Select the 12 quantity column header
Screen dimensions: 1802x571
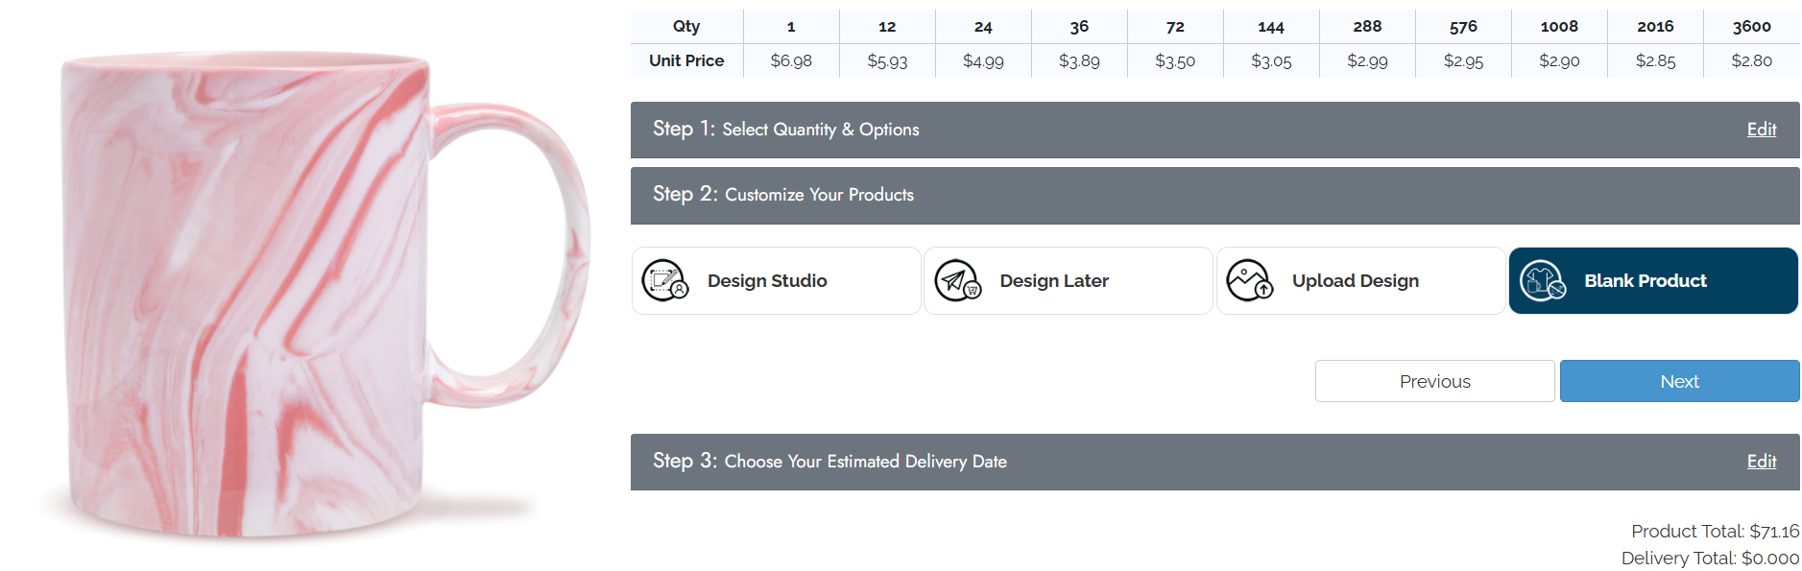coord(887,27)
